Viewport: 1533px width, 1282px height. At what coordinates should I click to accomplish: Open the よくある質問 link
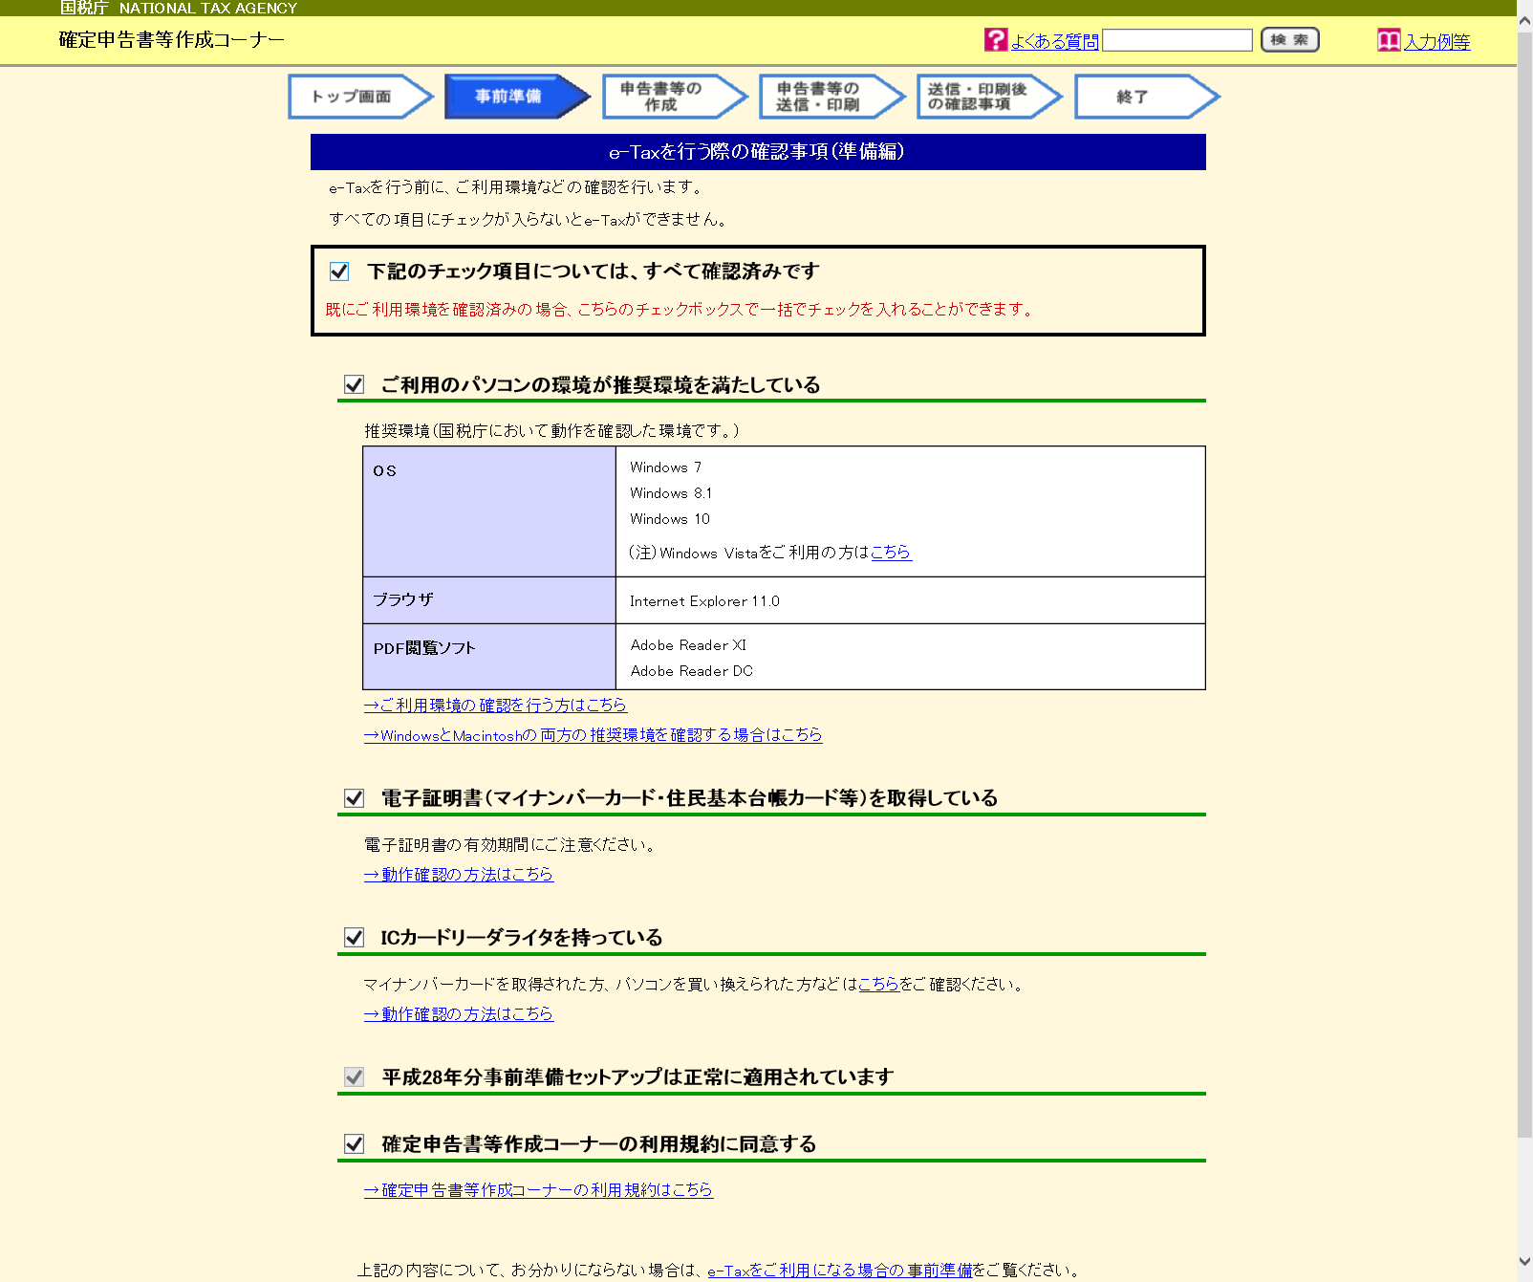[x=1054, y=42]
